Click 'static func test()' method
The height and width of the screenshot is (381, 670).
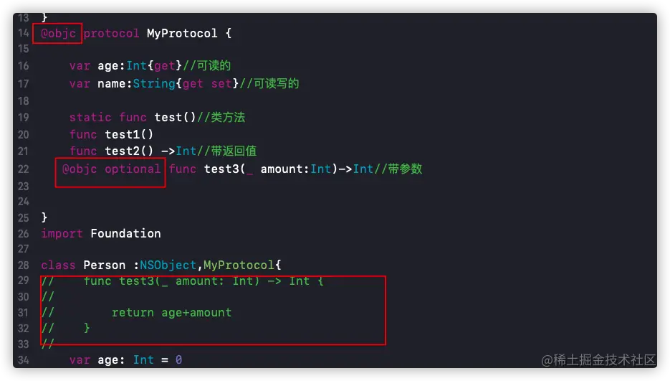tap(133, 117)
